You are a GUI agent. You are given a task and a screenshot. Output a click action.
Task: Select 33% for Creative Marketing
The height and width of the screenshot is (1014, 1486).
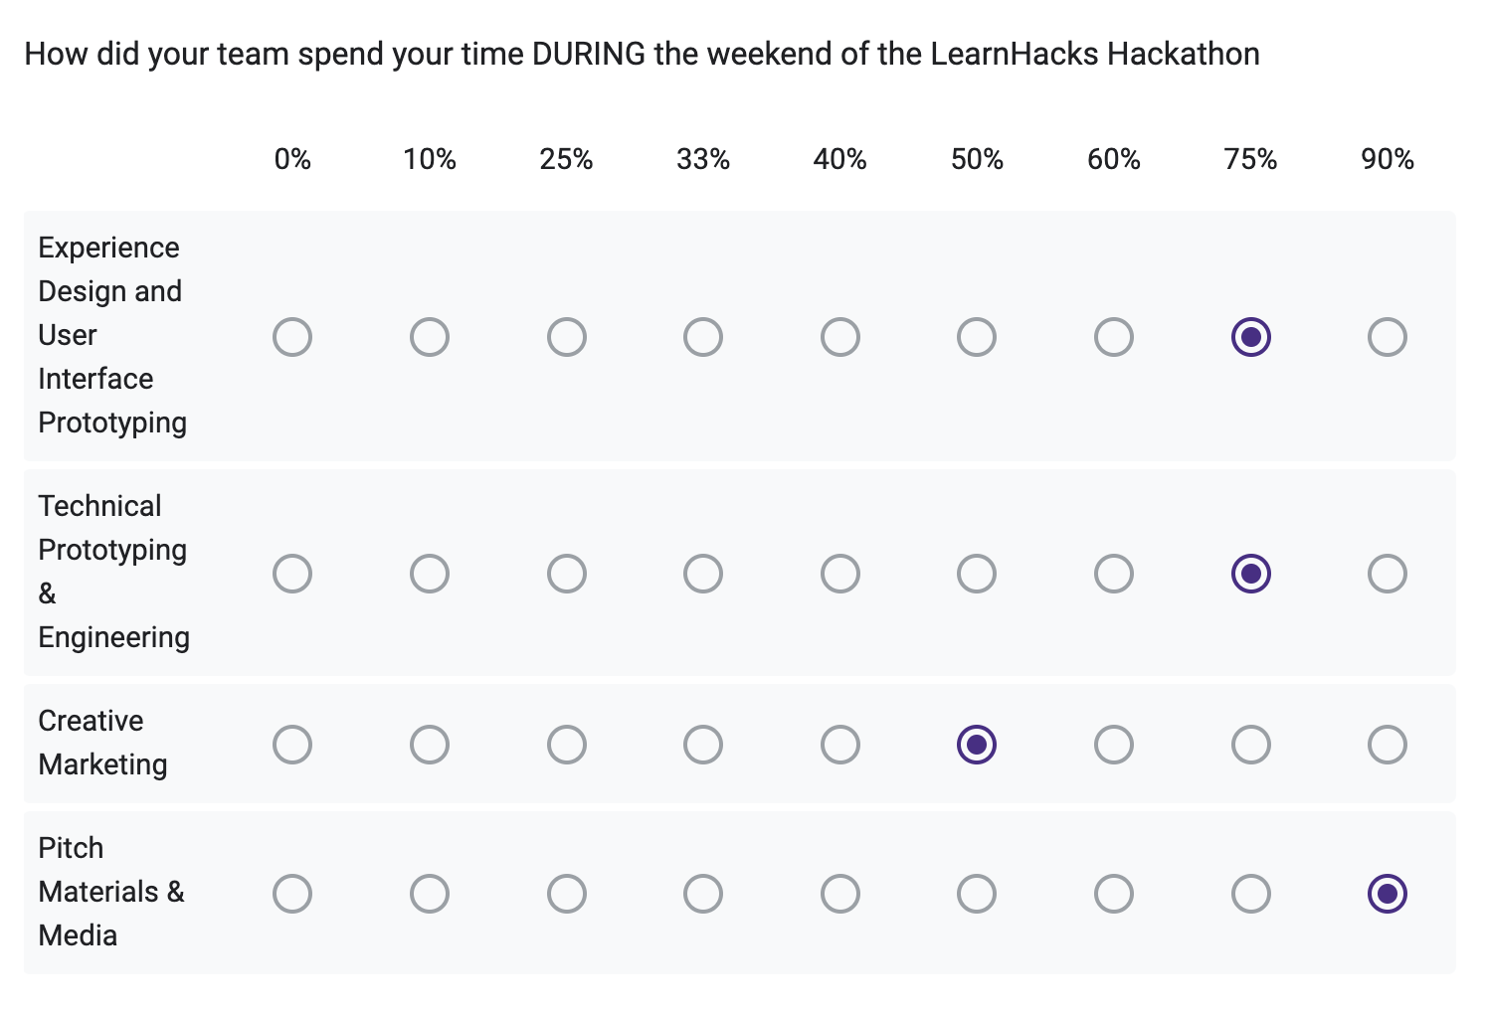tap(703, 745)
